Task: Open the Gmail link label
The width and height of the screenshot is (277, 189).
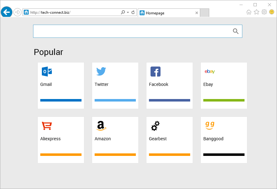Action: pos(46,84)
